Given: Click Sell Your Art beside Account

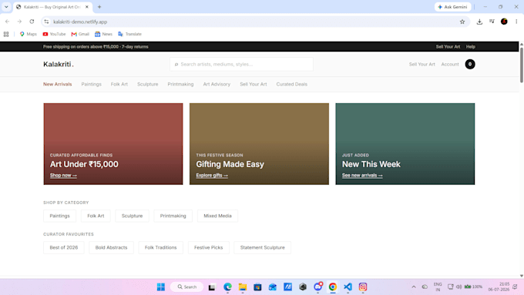Looking at the screenshot, I should point(422,64).
